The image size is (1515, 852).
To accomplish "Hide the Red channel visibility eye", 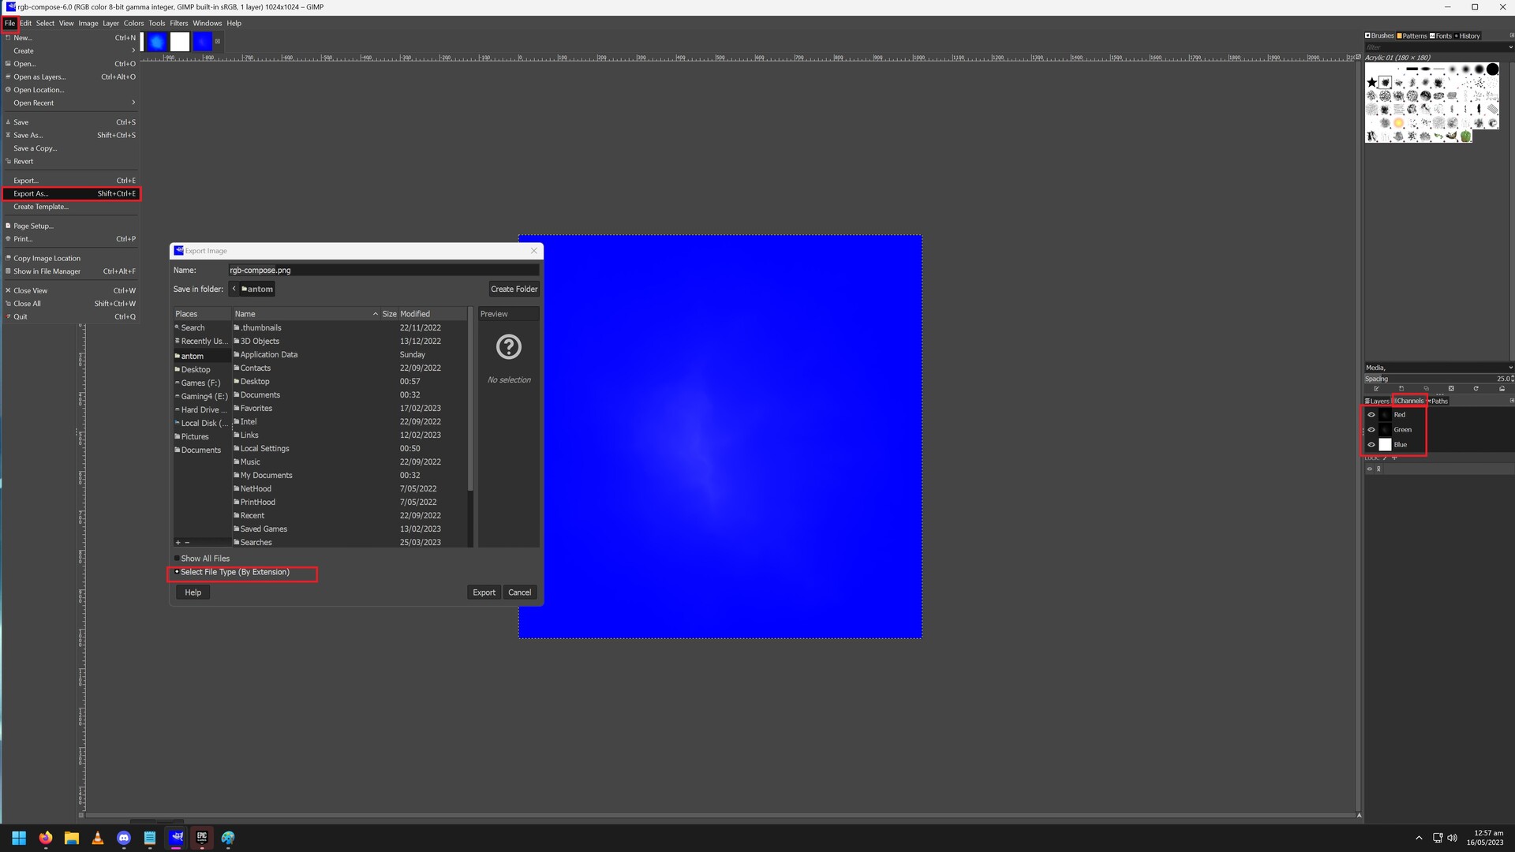I will point(1371,414).
